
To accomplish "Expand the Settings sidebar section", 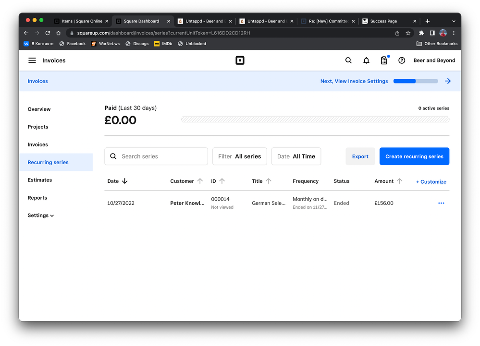I will click(41, 215).
